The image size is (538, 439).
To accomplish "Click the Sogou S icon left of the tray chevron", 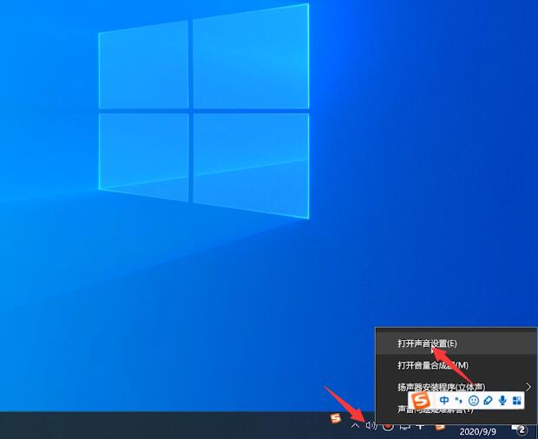I will click(336, 418).
